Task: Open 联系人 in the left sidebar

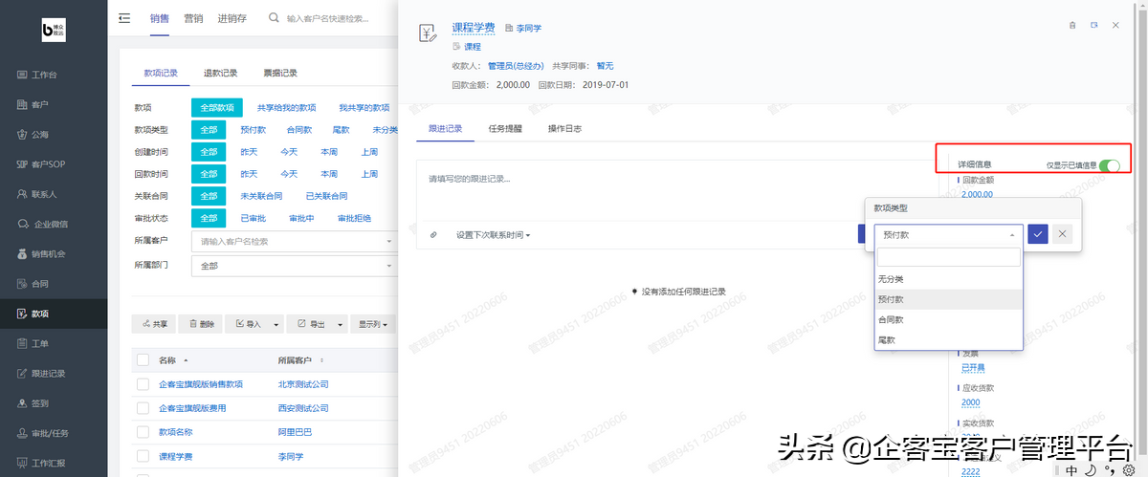Action: pos(54,194)
